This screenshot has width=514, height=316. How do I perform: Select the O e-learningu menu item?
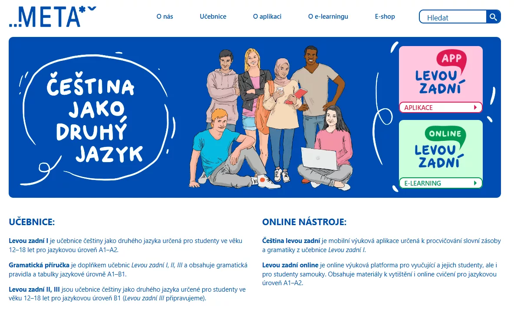328,17
